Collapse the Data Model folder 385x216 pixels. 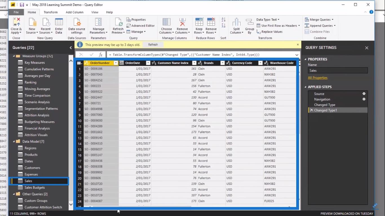tap(14, 141)
